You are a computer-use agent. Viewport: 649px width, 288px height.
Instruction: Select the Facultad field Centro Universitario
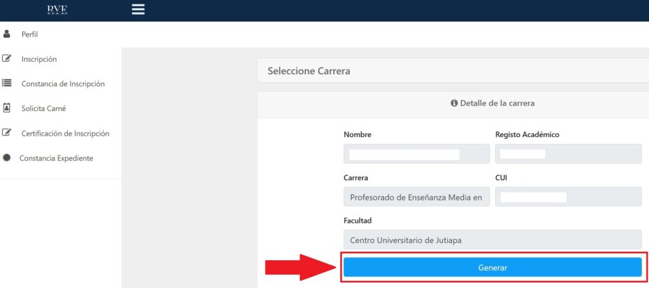tap(492, 240)
